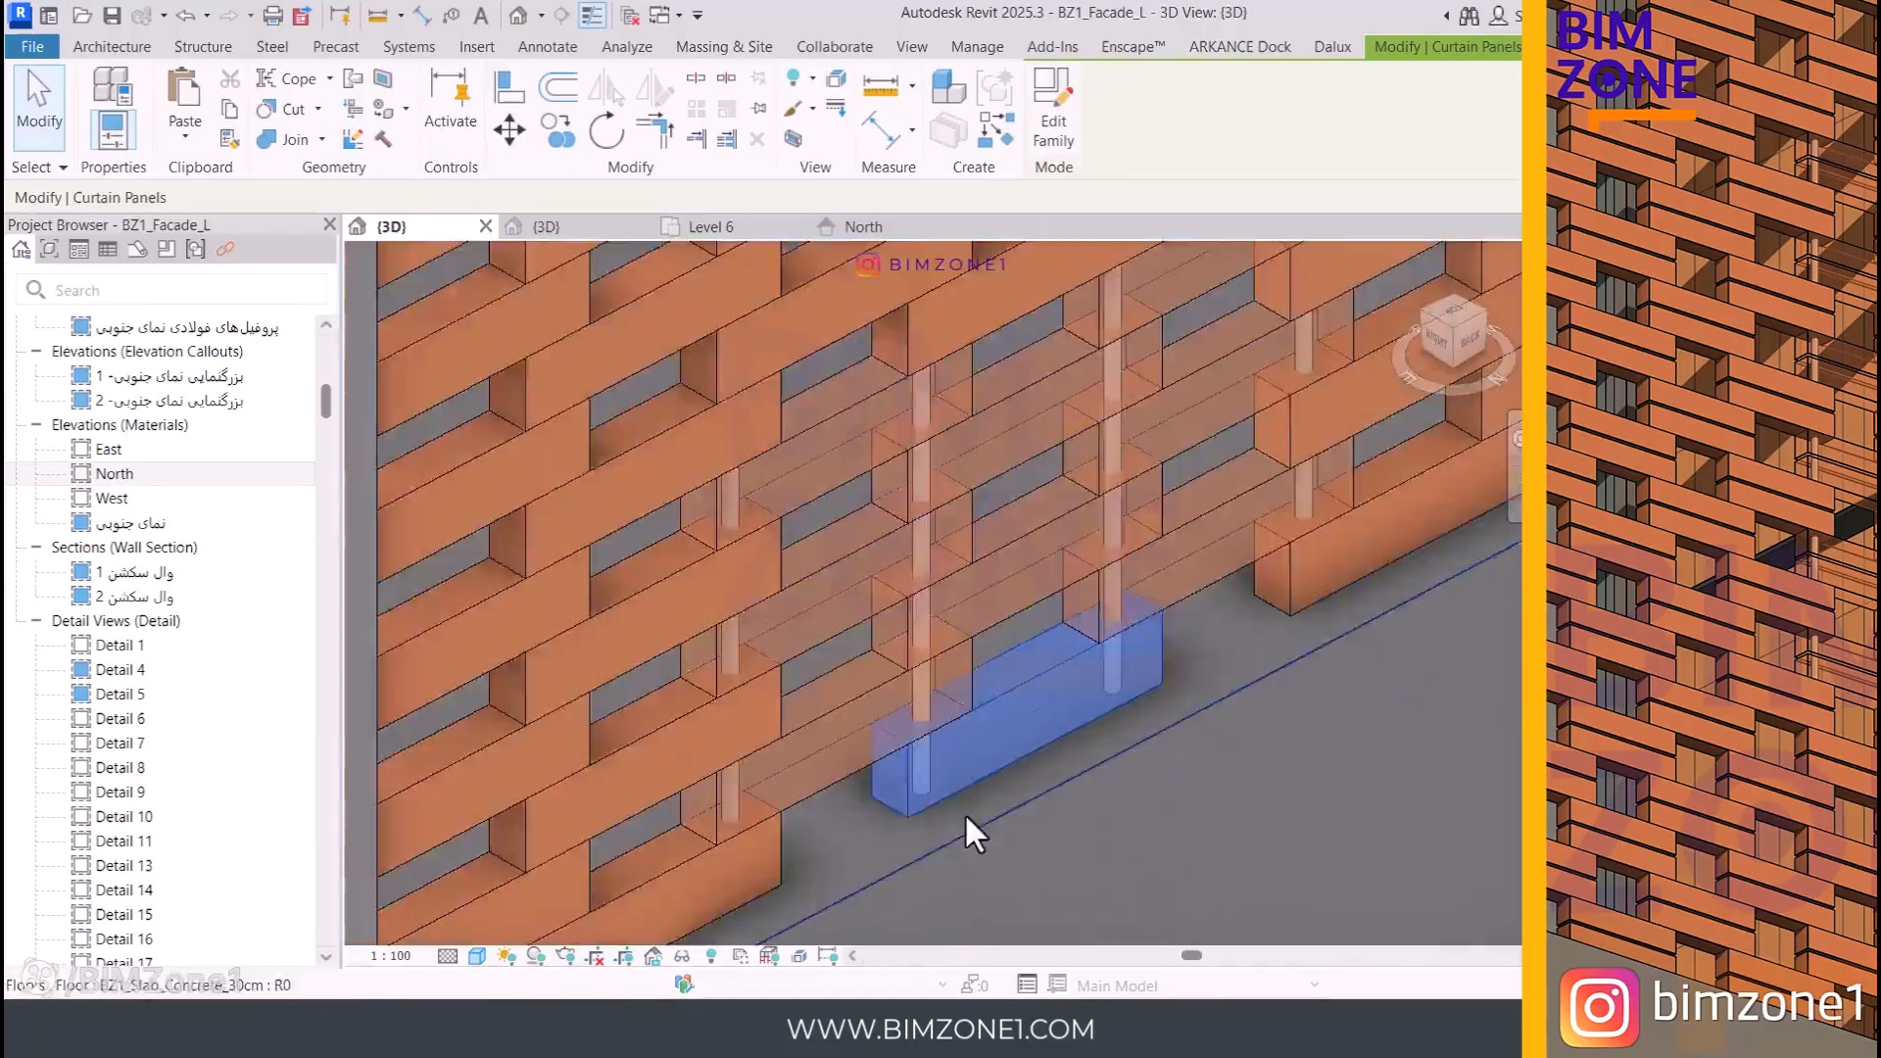
Task: Click the Demolish hammer icon
Action: 383,139
